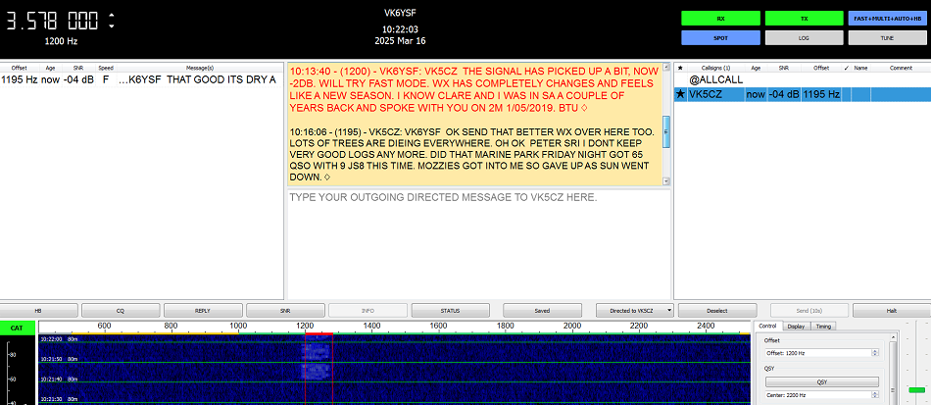Image resolution: width=931 pixels, height=405 pixels.
Task: Click the QSY button
Action: 821,381
